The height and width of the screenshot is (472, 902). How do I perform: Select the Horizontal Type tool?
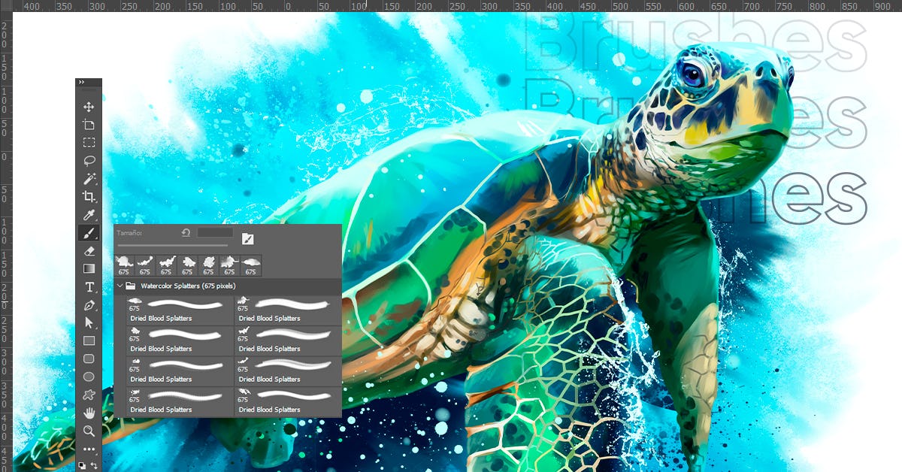point(89,287)
